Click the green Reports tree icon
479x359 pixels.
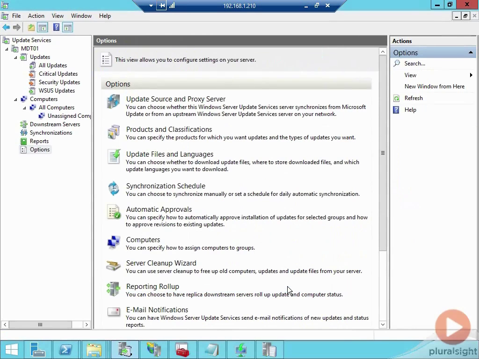23,141
